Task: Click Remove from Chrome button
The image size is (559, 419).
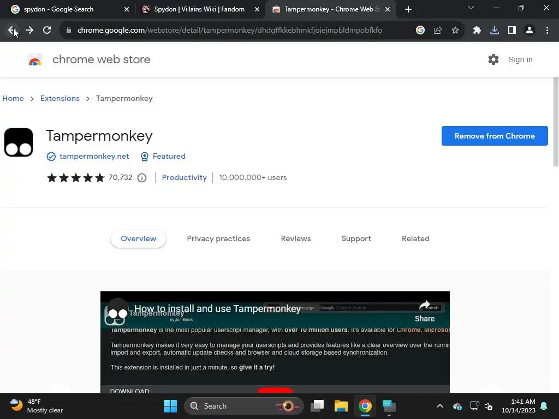Action: point(495,136)
